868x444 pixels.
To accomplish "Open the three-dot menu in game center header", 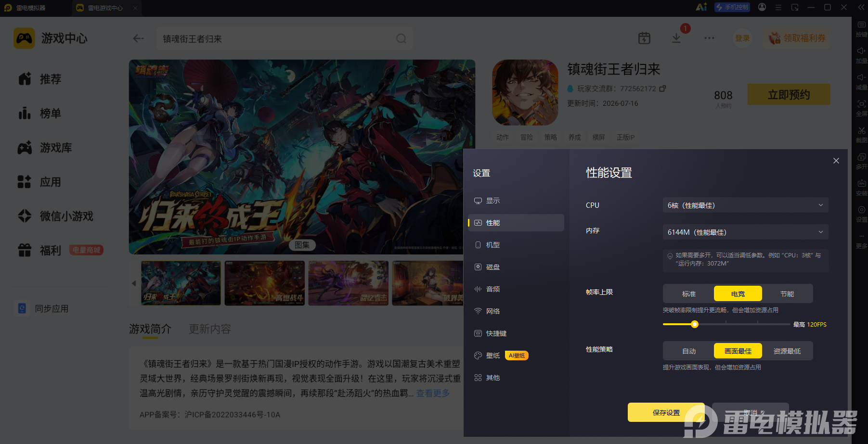I will 709,38.
